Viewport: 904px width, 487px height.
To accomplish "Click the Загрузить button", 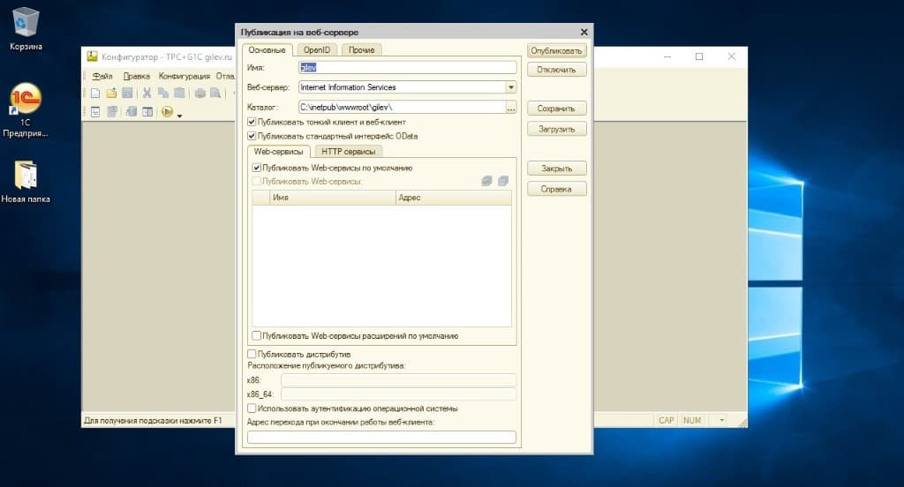I will coord(556,129).
